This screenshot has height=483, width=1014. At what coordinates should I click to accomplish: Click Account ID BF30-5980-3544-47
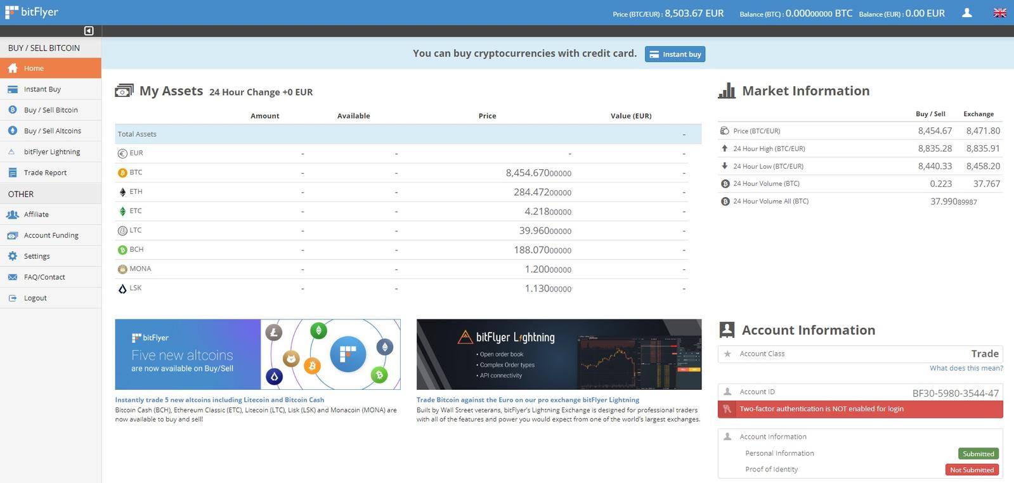(x=955, y=393)
